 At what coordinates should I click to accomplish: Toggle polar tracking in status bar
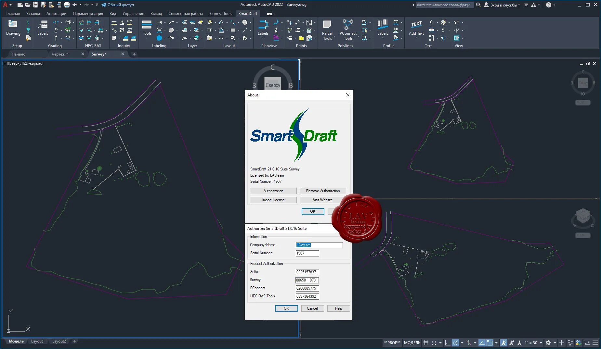pos(456,343)
